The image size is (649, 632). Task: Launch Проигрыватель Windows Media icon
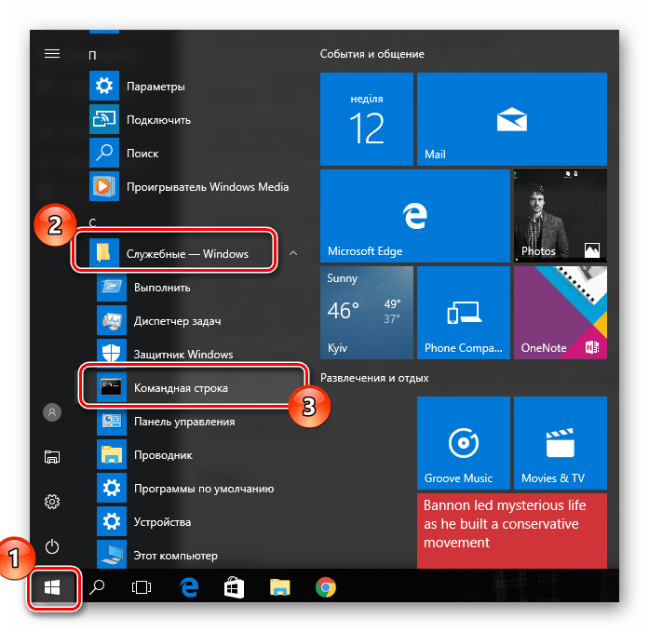click(x=104, y=186)
